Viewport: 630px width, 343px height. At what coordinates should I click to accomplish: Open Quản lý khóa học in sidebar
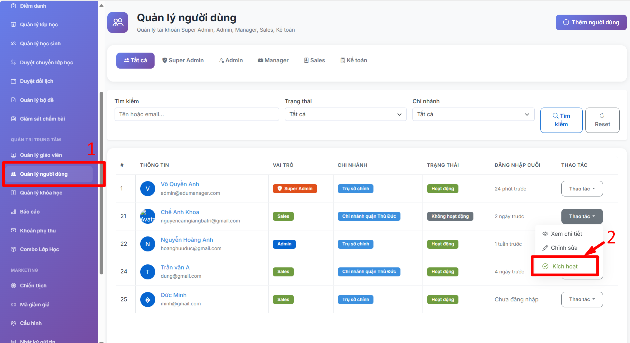tap(41, 193)
